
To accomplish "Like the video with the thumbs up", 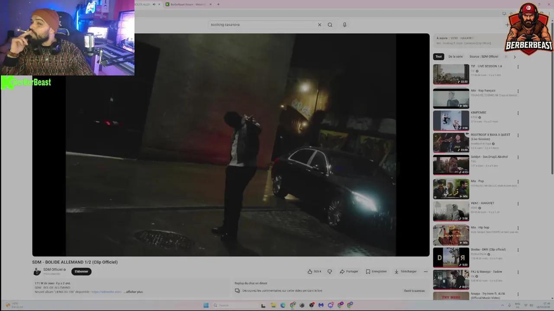I will [x=311, y=271].
